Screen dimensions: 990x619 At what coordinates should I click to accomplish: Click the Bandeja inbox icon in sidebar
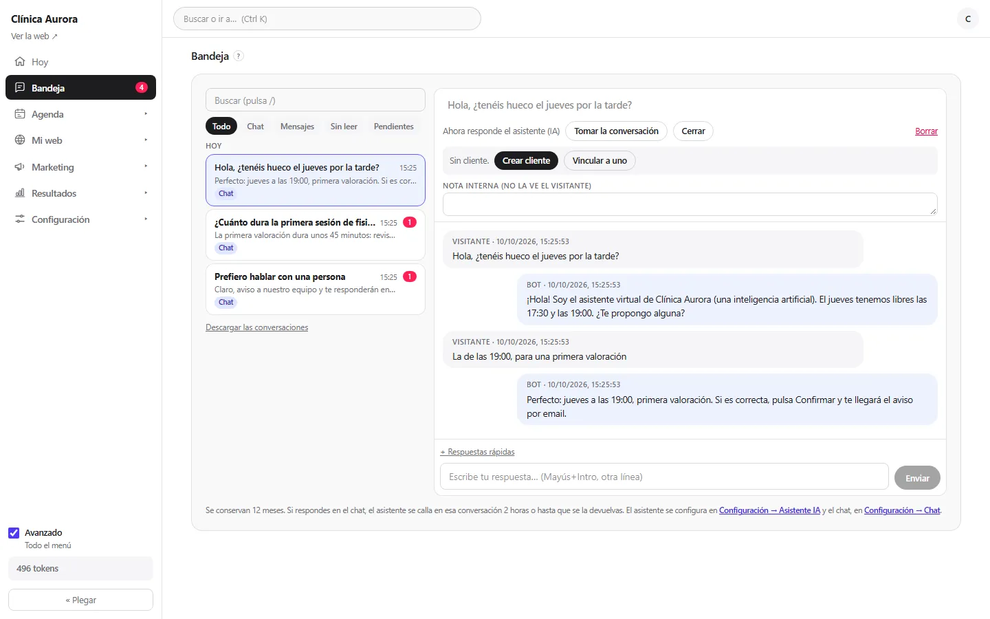[x=20, y=88]
